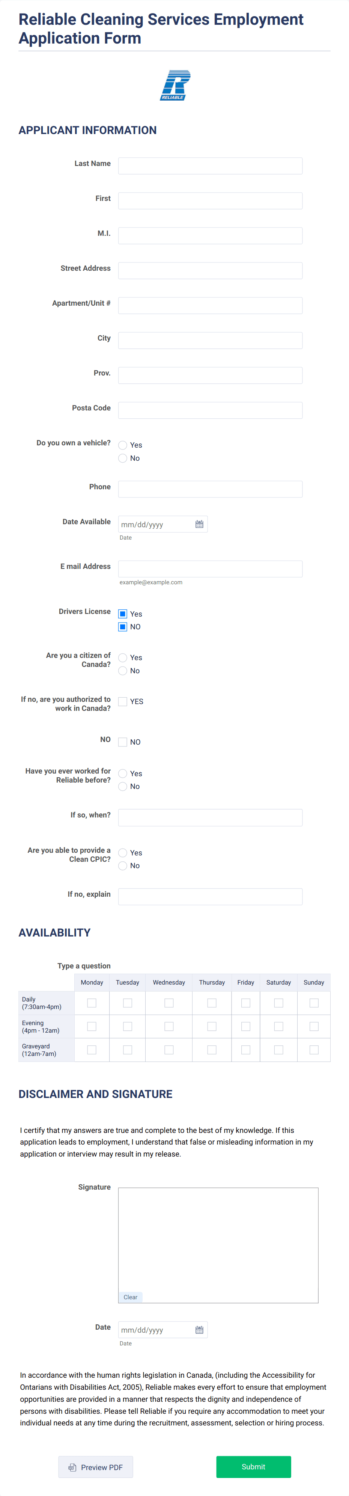Check Evening availability for Friday
Viewport: 349px width, 1496px height.
tap(246, 1025)
